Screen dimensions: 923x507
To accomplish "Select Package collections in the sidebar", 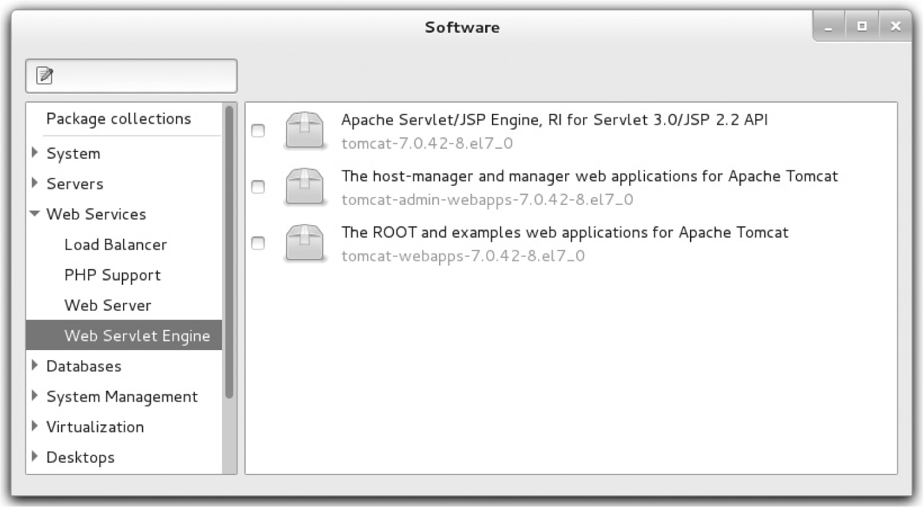I will [x=119, y=119].
